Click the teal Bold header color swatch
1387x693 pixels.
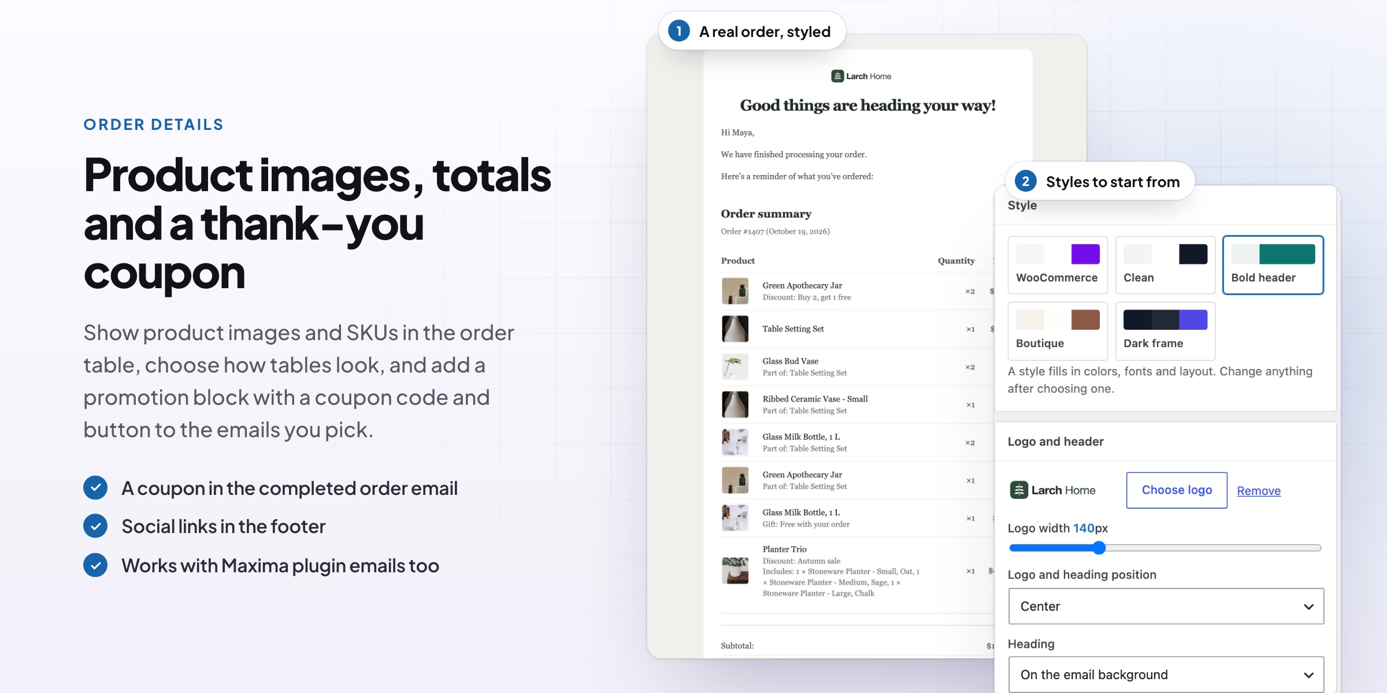click(x=1287, y=254)
